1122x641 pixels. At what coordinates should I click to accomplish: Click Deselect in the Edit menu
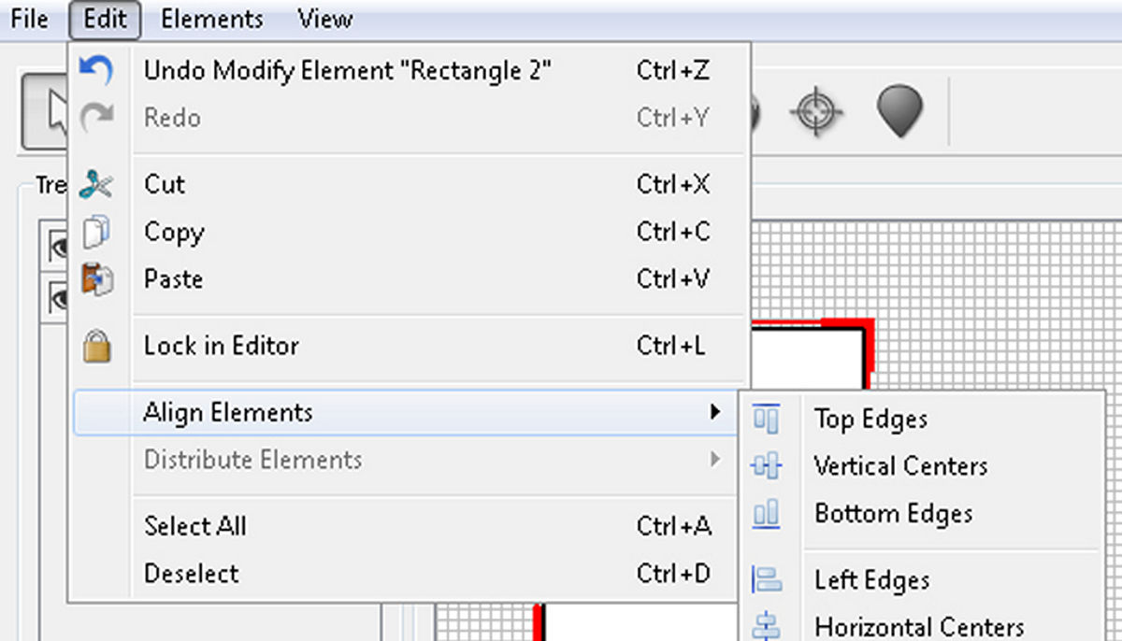tap(192, 574)
